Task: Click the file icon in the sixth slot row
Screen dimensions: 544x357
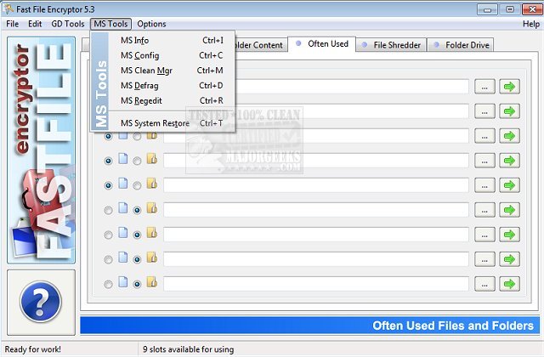Action: click(x=122, y=207)
